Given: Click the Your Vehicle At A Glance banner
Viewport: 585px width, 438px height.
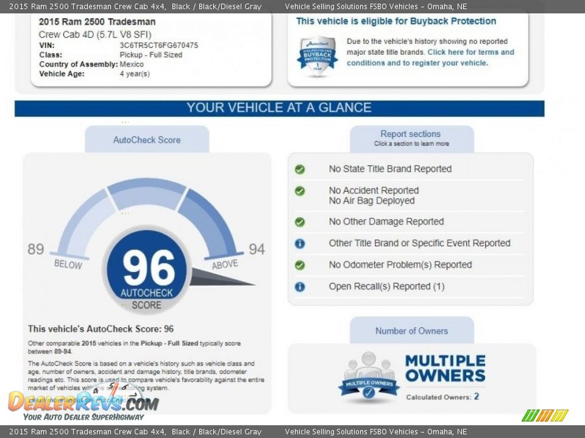Looking at the screenshot, I should point(280,108).
